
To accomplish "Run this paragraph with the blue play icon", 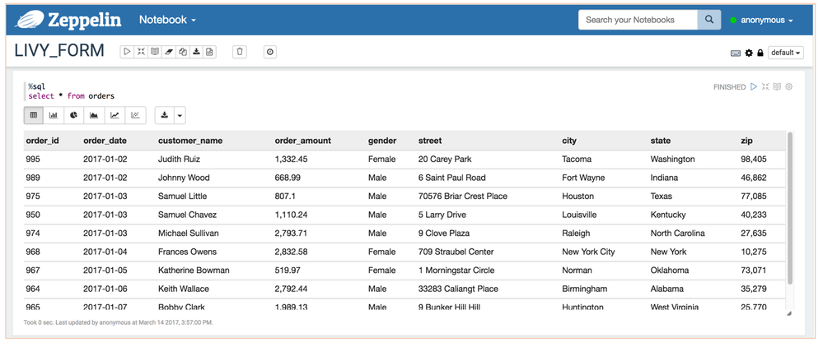I will click(x=754, y=86).
